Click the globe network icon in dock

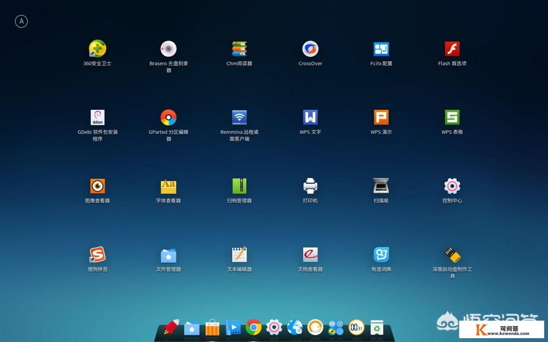295,327
